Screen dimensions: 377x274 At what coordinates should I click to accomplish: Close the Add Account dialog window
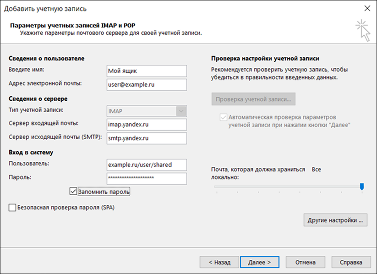pyautogui.click(x=366, y=8)
